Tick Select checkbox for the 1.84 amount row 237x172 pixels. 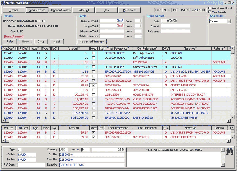click(x=93, y=71)
